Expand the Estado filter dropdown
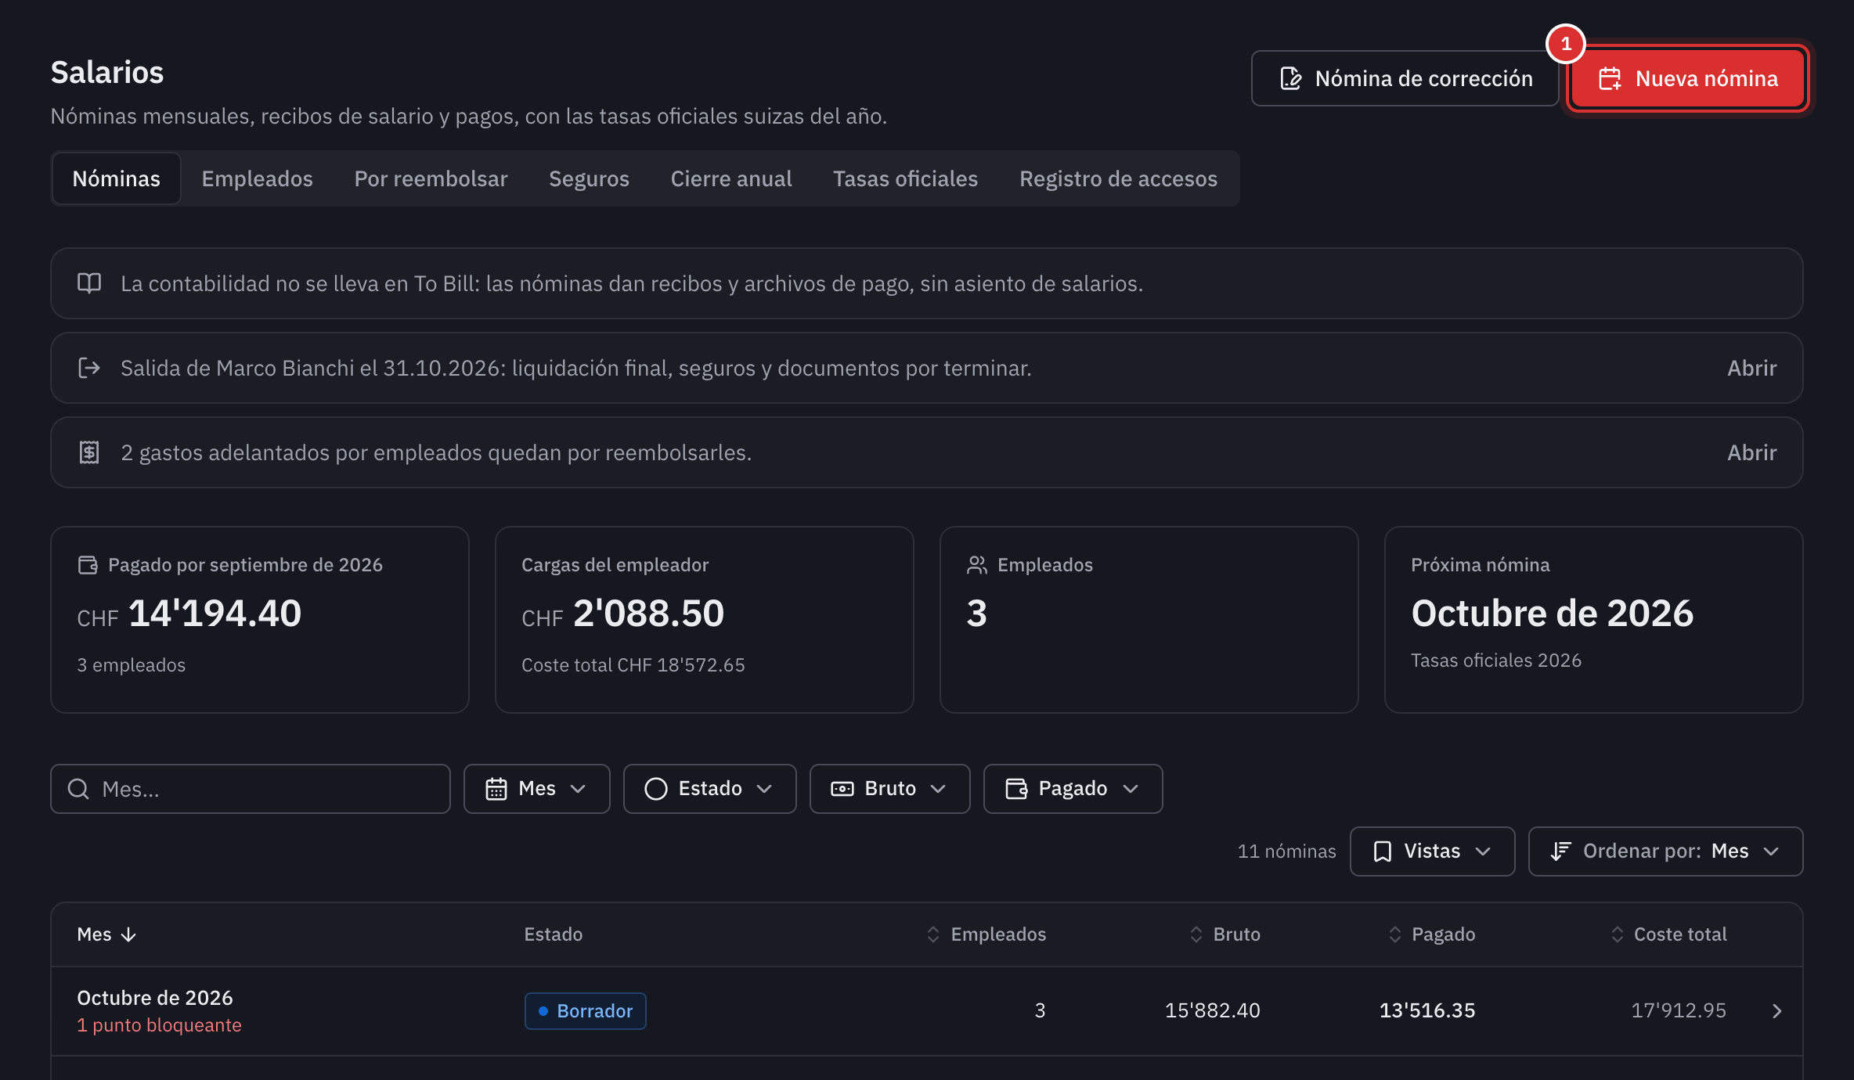This screenshot has width=1854, height=1080. (710, 789)
